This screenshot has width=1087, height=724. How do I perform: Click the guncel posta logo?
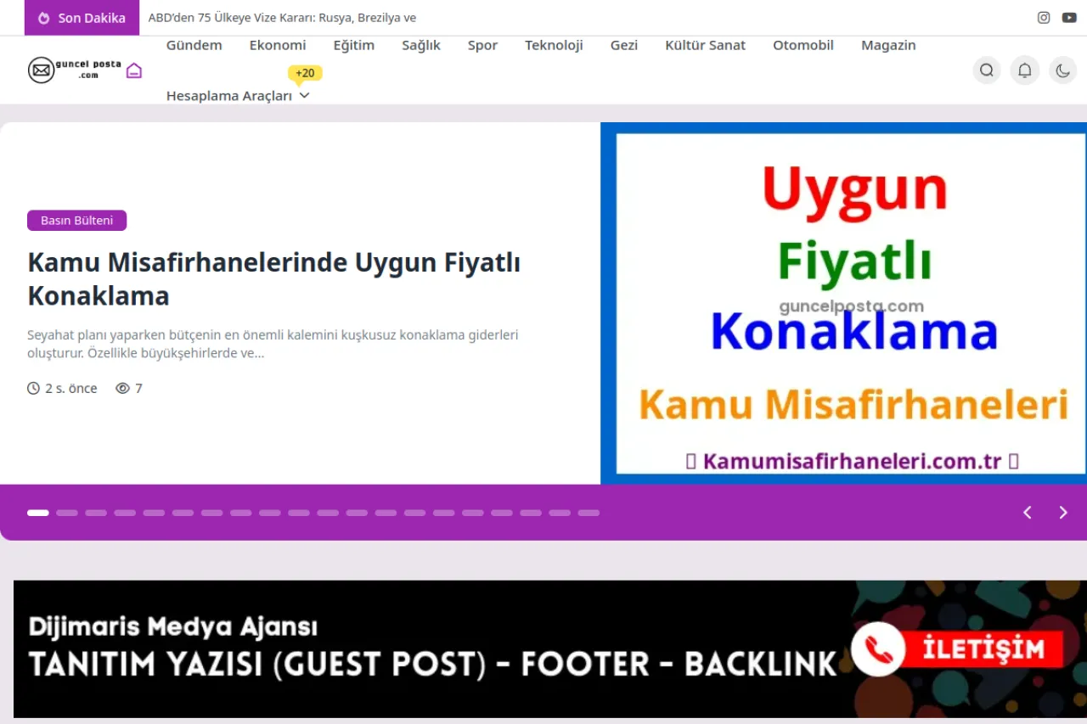72,70
